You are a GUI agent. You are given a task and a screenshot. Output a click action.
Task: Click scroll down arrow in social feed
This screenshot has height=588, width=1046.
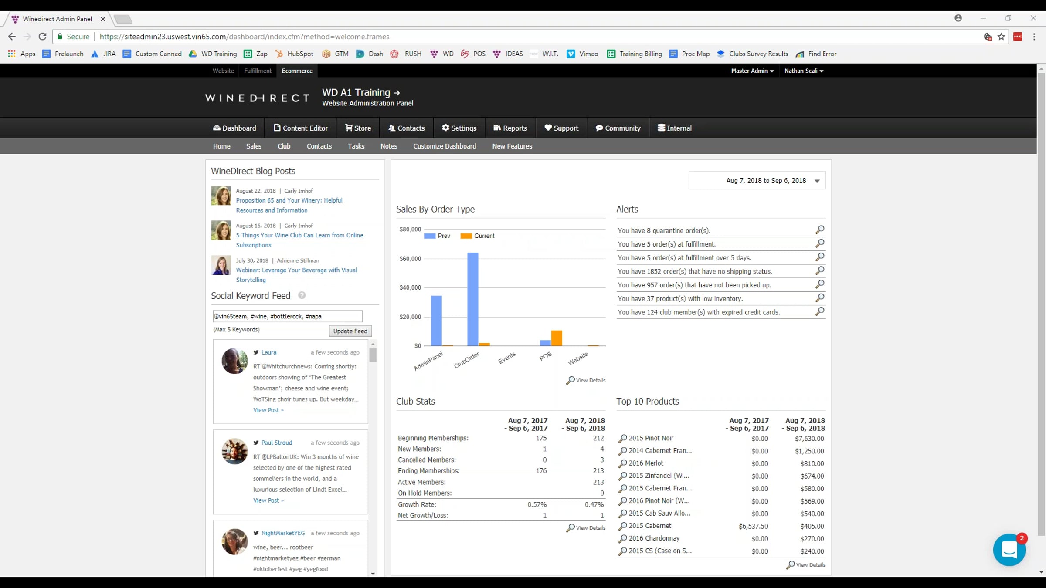coord(373,574)
